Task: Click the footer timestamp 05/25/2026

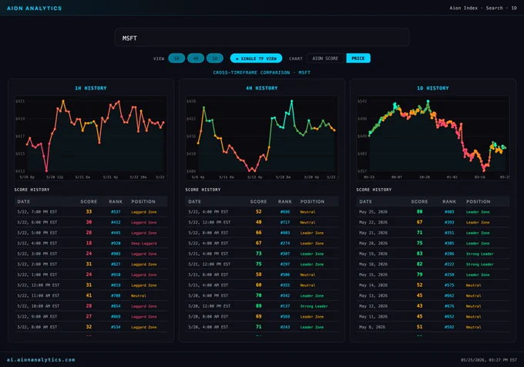Action: (489, 360)
